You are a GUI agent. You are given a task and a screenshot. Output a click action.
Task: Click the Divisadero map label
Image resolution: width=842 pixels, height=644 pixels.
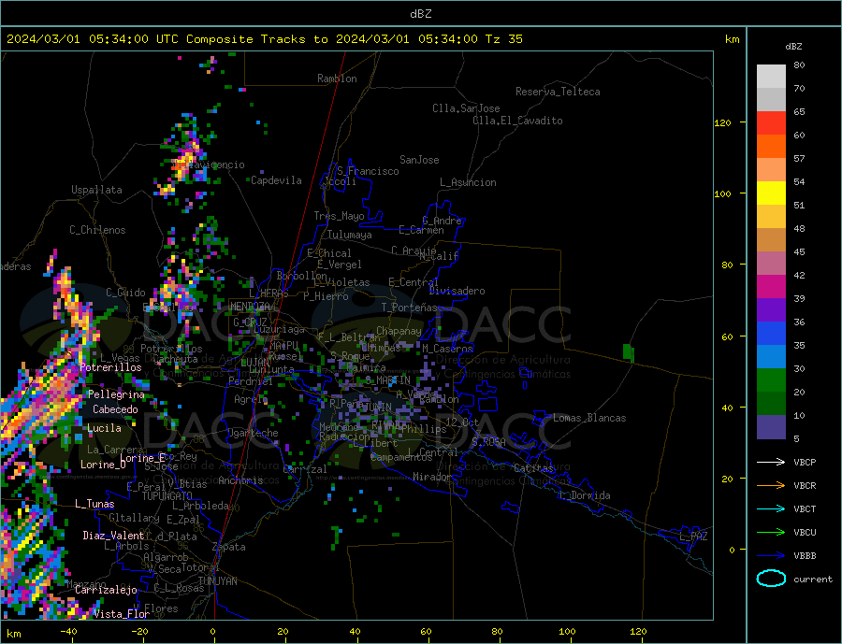pos(457,291)
